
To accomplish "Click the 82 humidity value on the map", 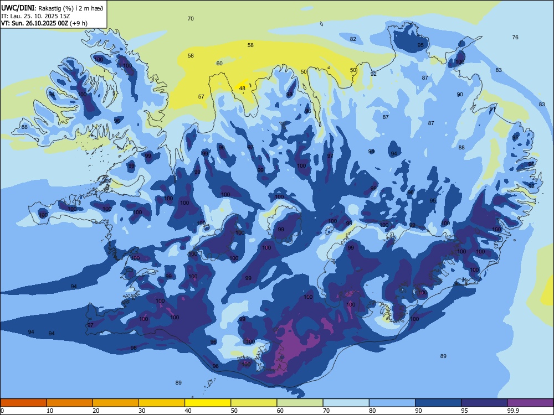I will (353, 39).
